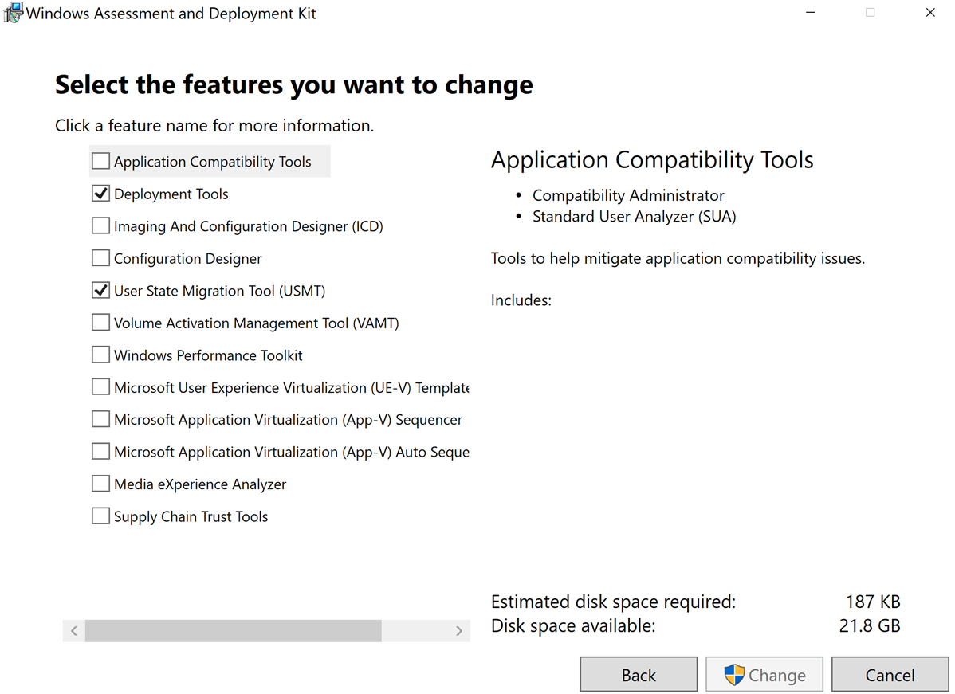Enable the UE-V Template checkbox

[100, 387]
